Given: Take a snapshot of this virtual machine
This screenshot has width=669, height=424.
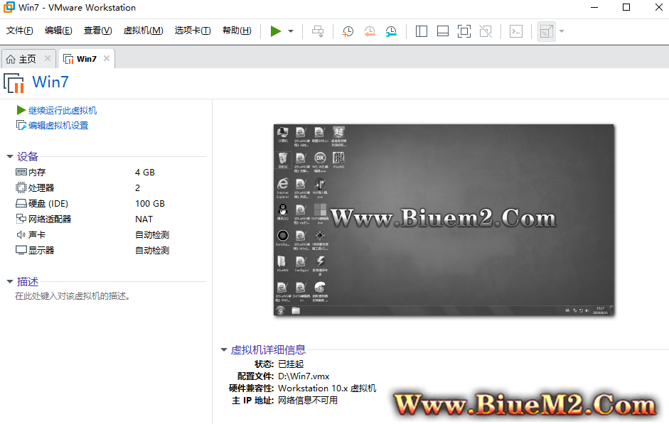Looking at the screenshot, I should [x=348, y=31].
